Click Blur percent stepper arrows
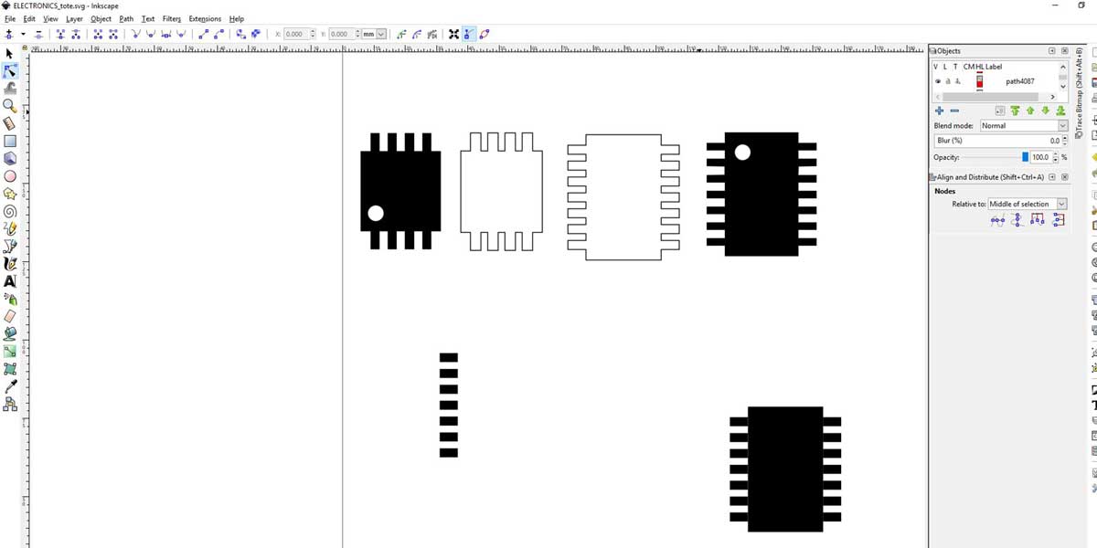This screenshot has height=548, width=1097. click(x=1064, y=141)
